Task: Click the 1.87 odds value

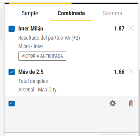Action: [x=119, y=28]
